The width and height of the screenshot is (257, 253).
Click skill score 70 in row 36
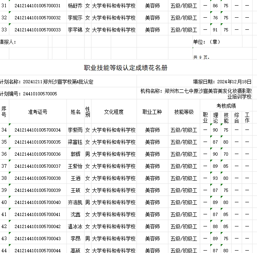(226, 154)
